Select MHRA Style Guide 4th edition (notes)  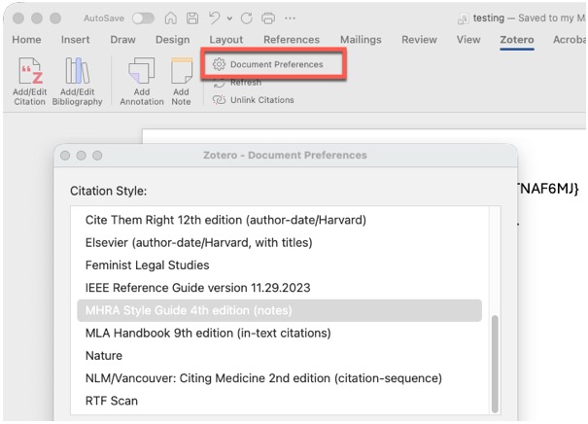[x=279, y=310]
